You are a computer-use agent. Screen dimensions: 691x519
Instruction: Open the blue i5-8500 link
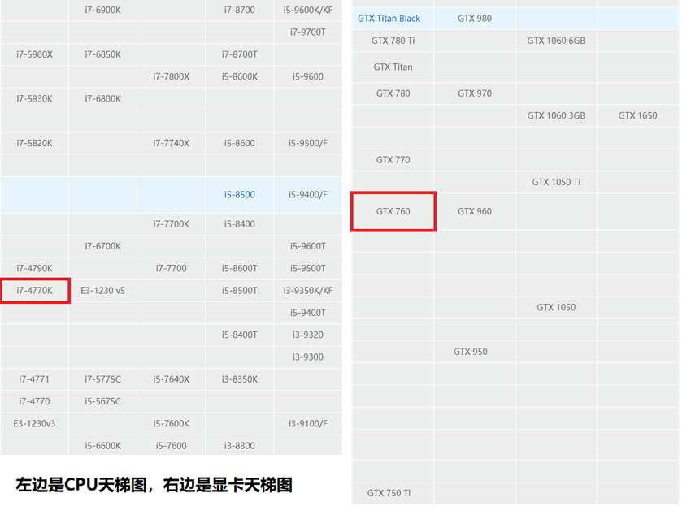(239, 195)
